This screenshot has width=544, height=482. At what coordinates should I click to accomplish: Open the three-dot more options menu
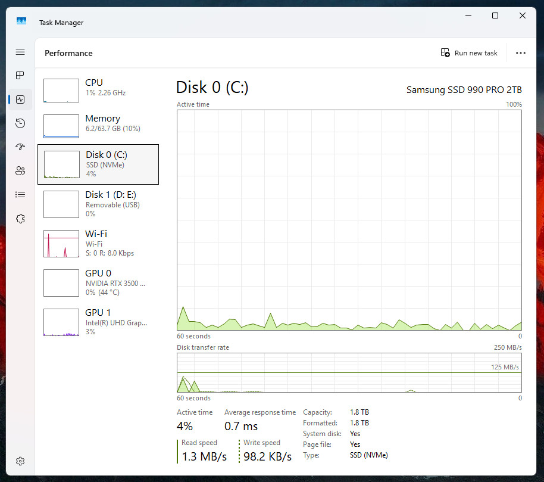coord(520,53)
